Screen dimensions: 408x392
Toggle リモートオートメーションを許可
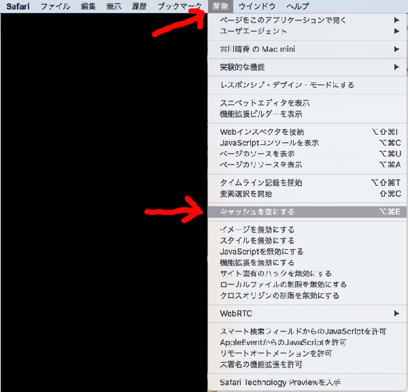[x=307, y=353]
